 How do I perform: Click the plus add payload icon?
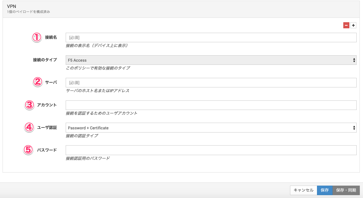pos(353,25)
